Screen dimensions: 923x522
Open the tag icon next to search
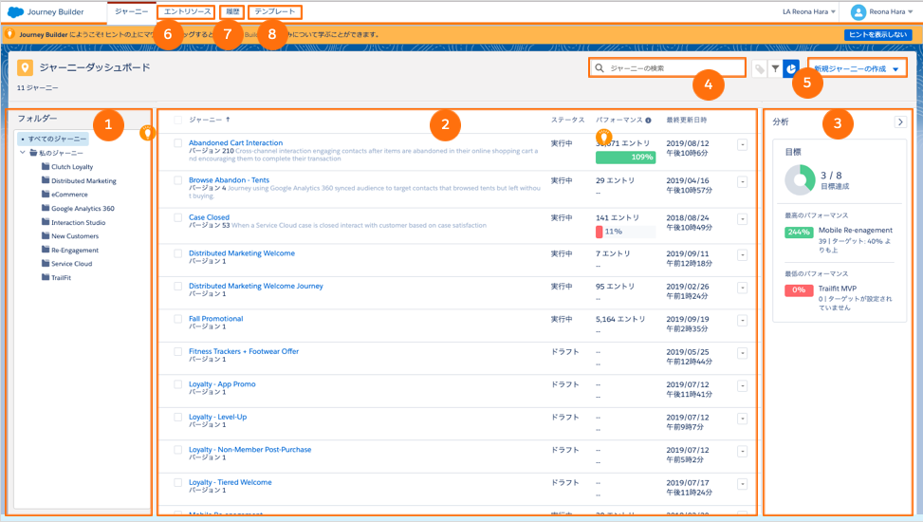coord(759,69)
